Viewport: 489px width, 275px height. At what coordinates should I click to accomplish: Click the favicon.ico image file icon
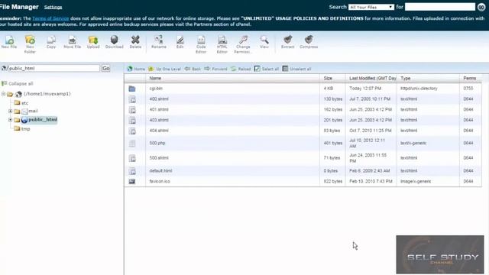pyautogui.click(x=132, y=182)
